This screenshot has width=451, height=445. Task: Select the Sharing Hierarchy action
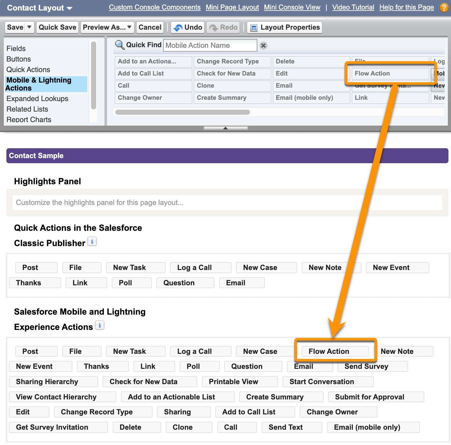pyautogui.click(x=54, y=382)
